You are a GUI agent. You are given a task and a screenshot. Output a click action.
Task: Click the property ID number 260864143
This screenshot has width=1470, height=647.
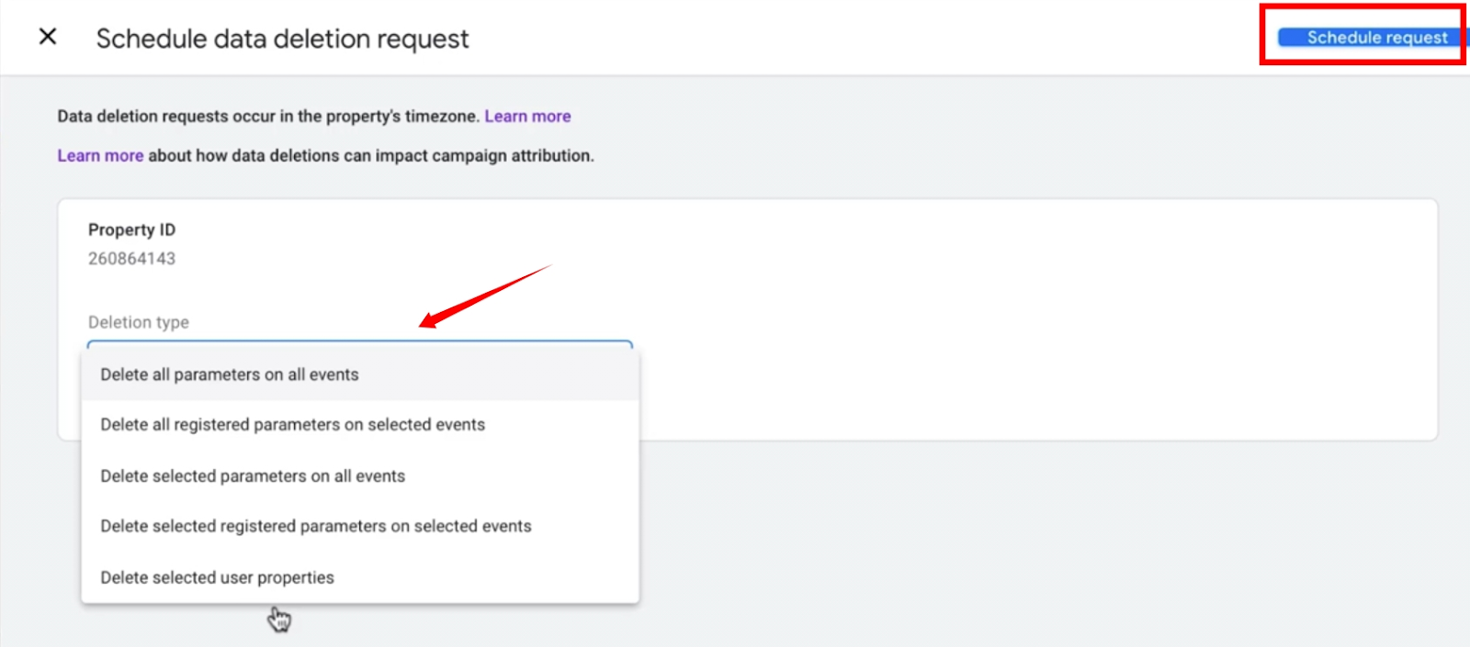[131, 259]
